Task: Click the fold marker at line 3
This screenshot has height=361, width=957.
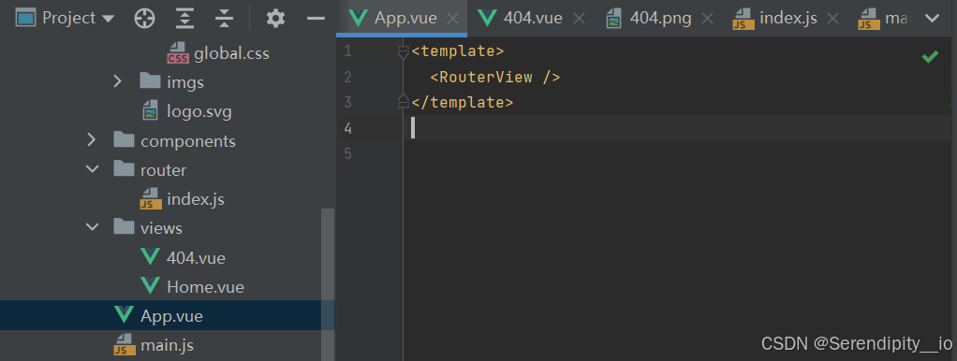Action: click(x=403, y=101)
